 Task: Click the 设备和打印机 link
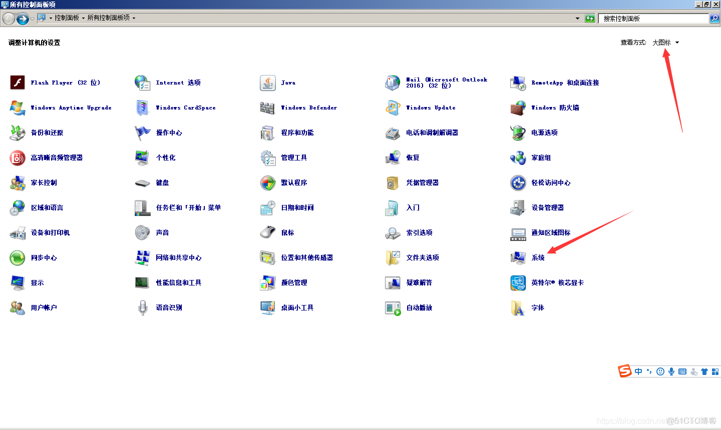(x=50, y=232)
